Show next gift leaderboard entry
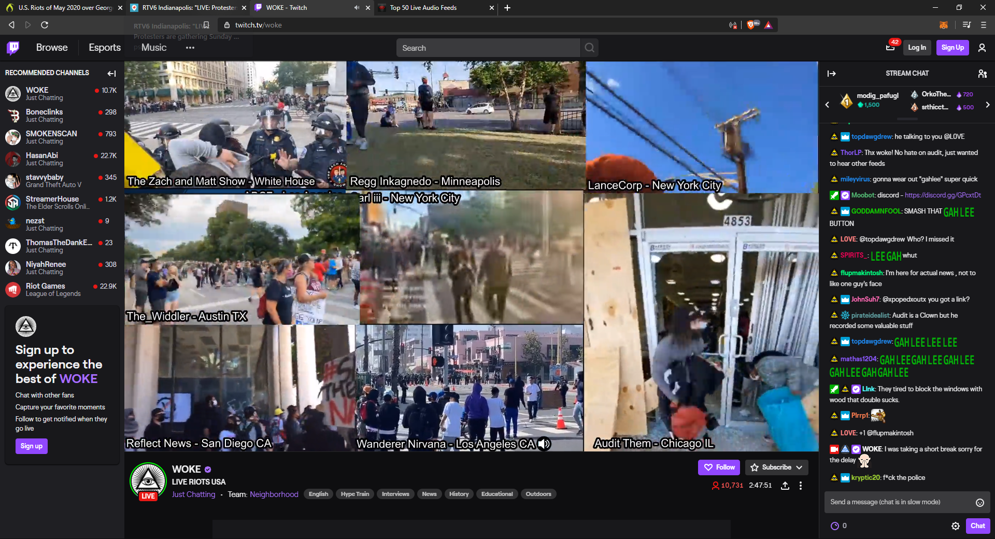 [x=988, y=105]
